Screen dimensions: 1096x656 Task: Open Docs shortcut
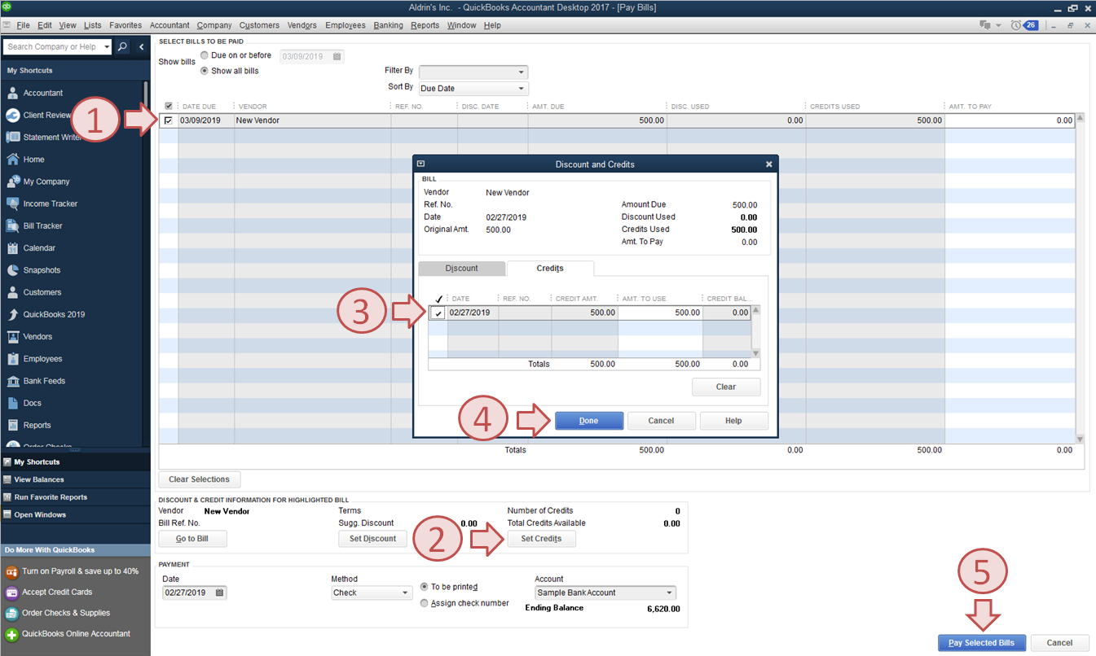32,403
